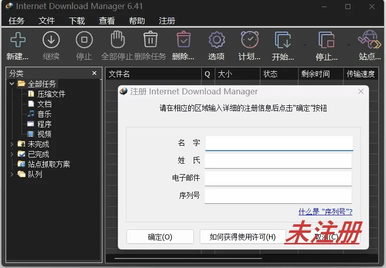This screenshot has height=268, width=386.
Task: Click the 序列号 input field
Action: [x=278, y=195]
